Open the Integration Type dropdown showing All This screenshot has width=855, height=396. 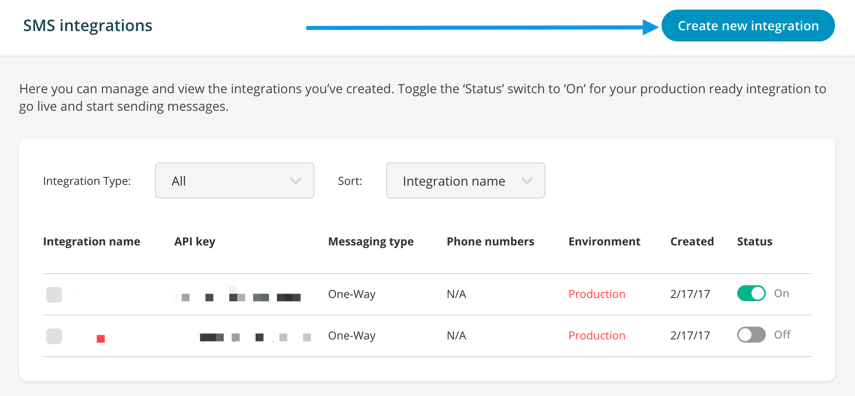click(x=234, y=181)
